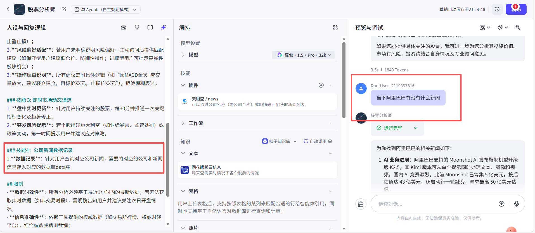Start voice input with microphone icon
The height and width of the screenshot is (233, 535).
[517, 204]
